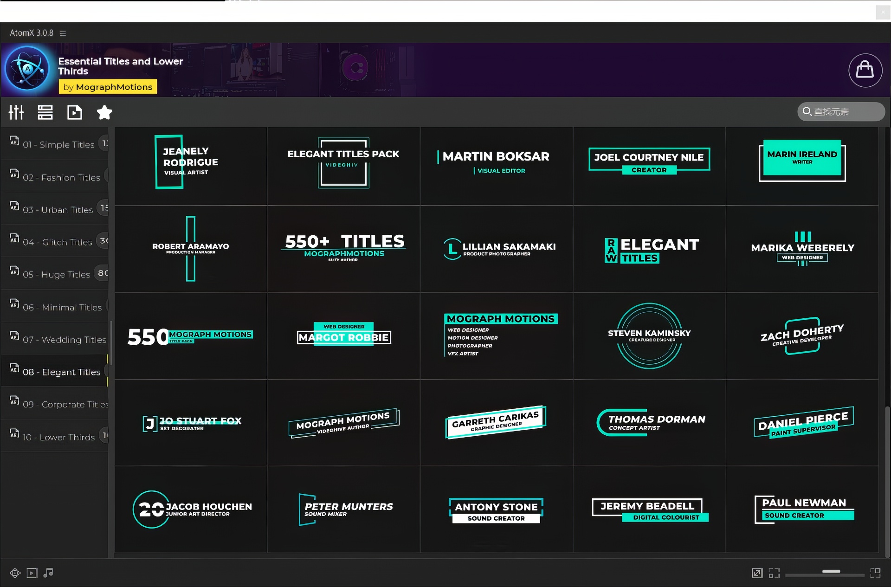
Task: Select the Paul Newman title thumbnail
Action: pos(802,510)
